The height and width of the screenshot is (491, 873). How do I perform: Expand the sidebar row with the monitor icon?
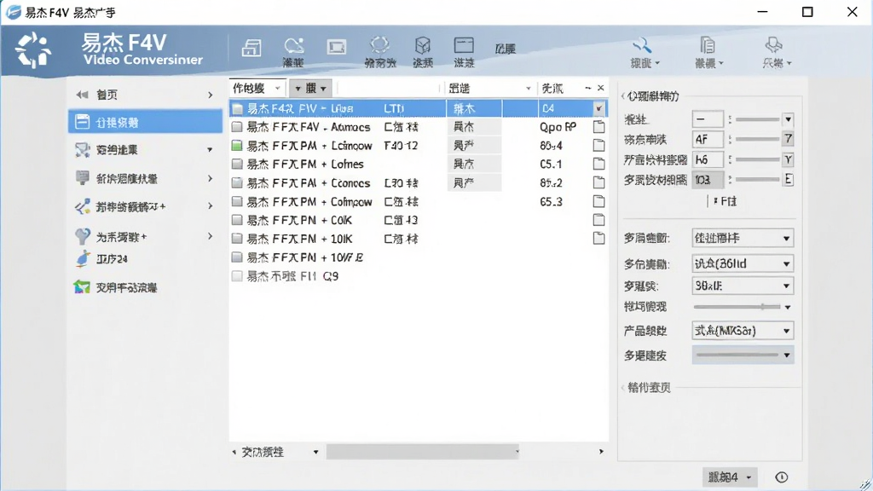144,179
